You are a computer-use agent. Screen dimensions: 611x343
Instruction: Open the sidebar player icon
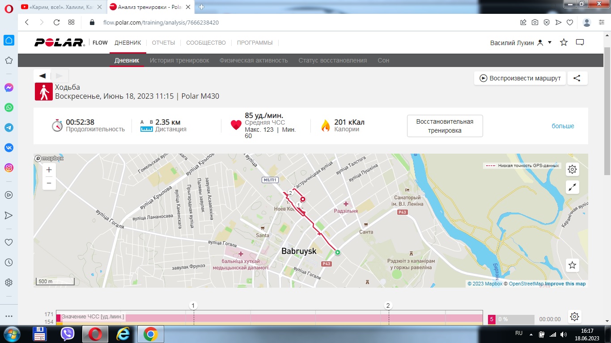tap(8, 195)
